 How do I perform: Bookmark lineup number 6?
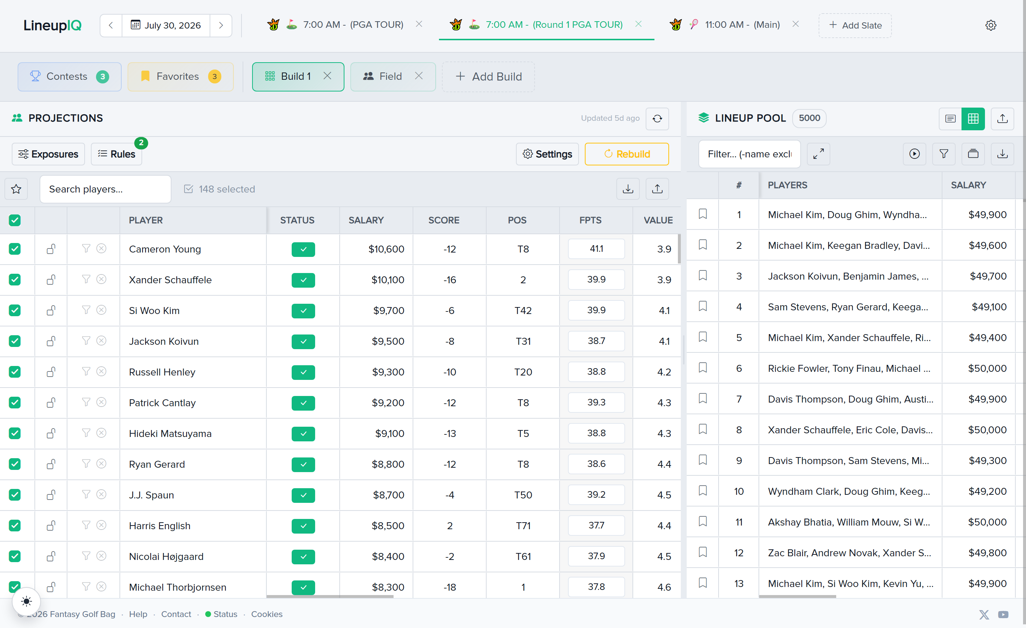(x=702, y=368)
